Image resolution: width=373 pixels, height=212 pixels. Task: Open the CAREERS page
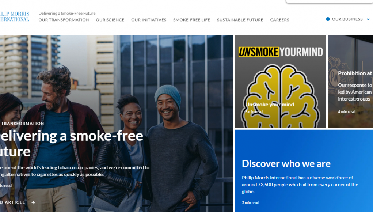tap(279, 20)
